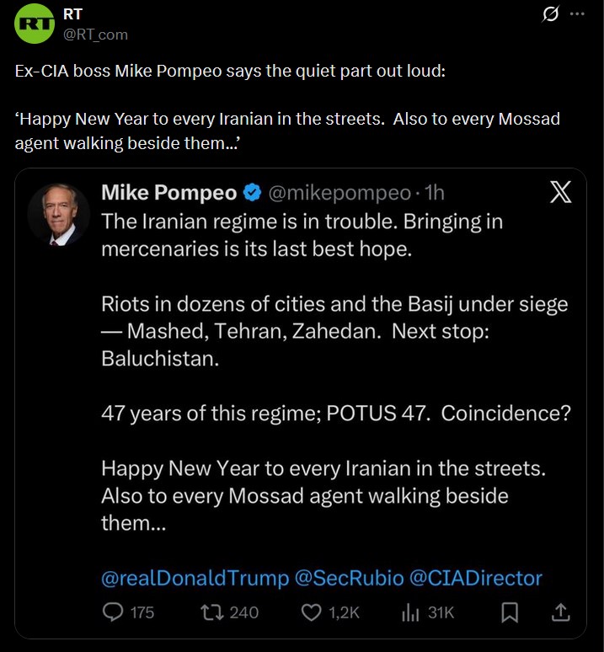The height and width of the screenshot is (652, 604).
Task: Click the 1h timestamp on quoted post
Action: pyautogui.click(x=435, y=193)
